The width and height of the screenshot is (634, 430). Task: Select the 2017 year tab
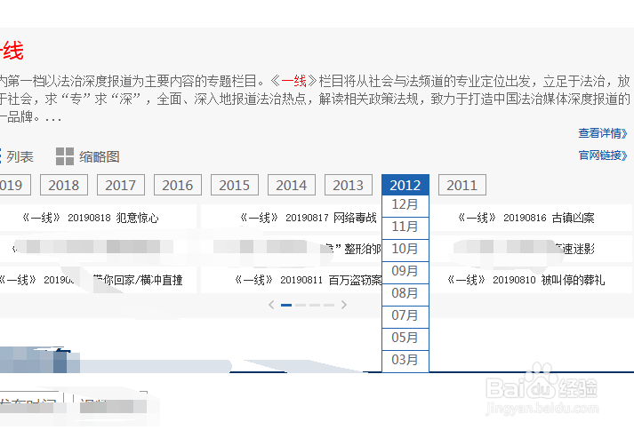[x=121, y=185]
